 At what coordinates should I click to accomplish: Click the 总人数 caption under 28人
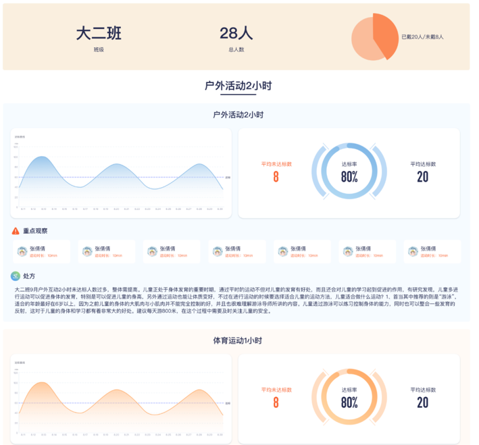(x=236, y=49)
